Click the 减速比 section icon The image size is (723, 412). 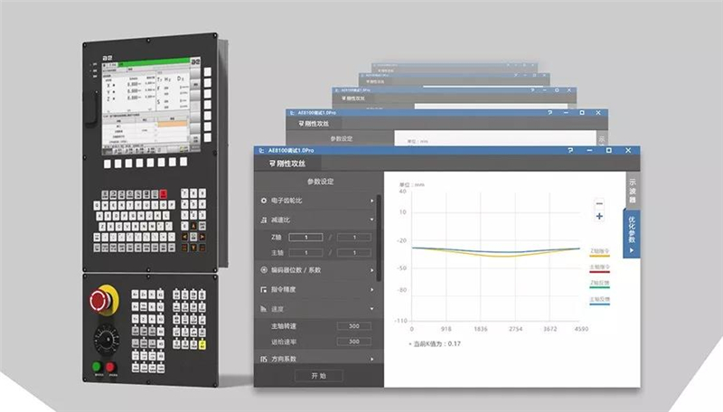pyautogui.click(x=263, y=220)
